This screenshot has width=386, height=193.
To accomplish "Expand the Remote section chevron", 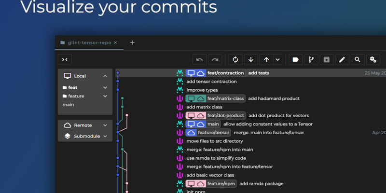I will point(105,125).
